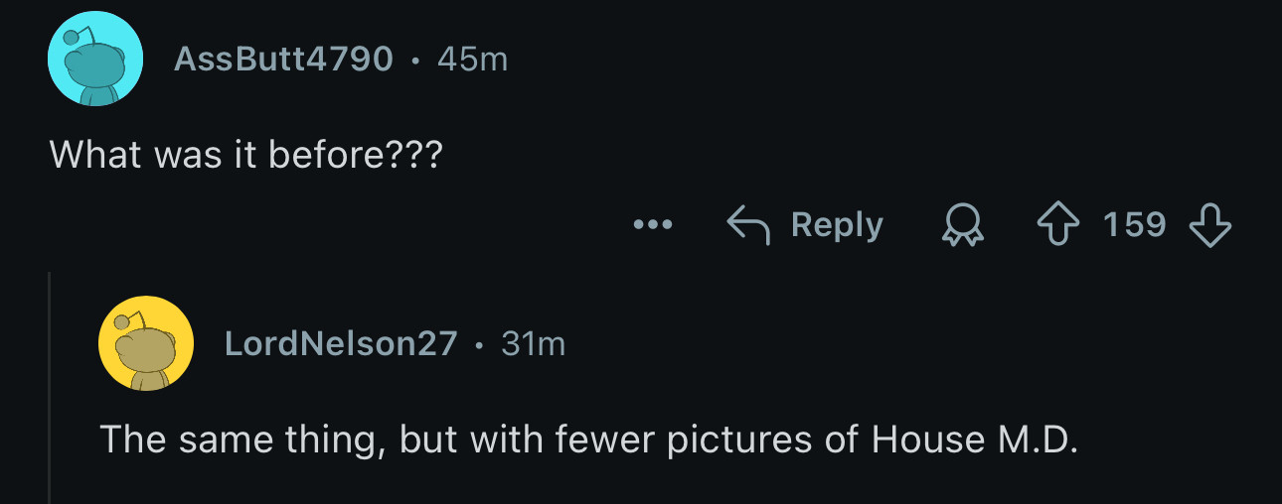Open LordNelson27's yellow Snoo avatar

[x=146, y=343]
